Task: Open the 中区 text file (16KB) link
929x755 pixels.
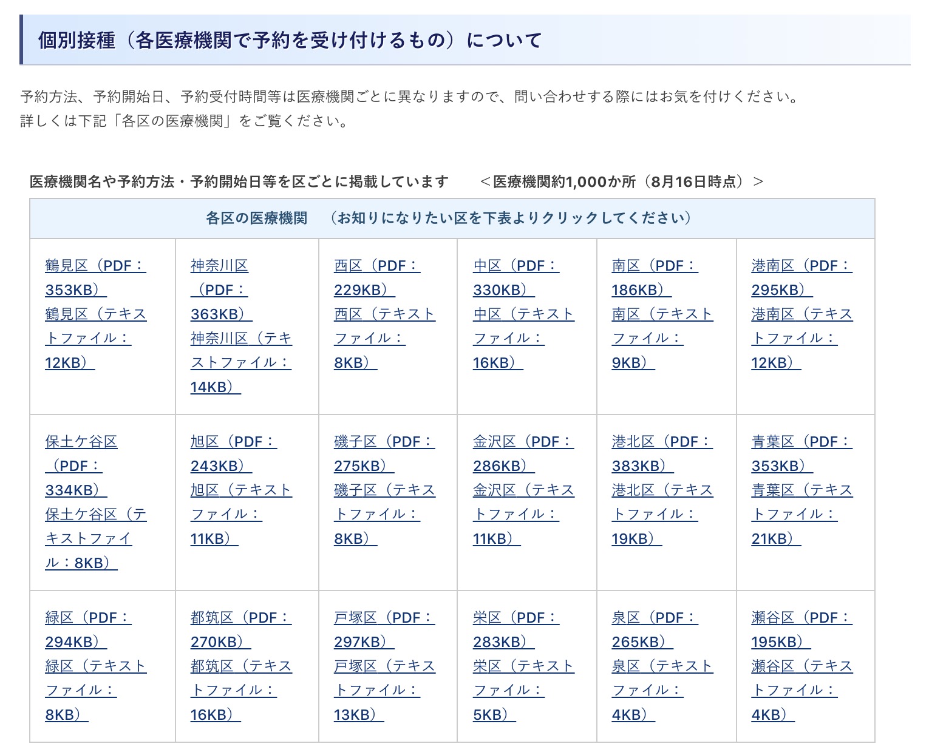Action: pyautogui.click(x=523, y=339)
